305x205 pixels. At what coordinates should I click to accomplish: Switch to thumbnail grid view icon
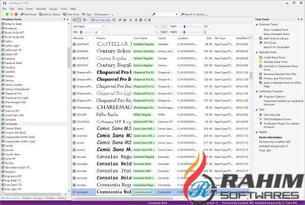click(74, 20)
